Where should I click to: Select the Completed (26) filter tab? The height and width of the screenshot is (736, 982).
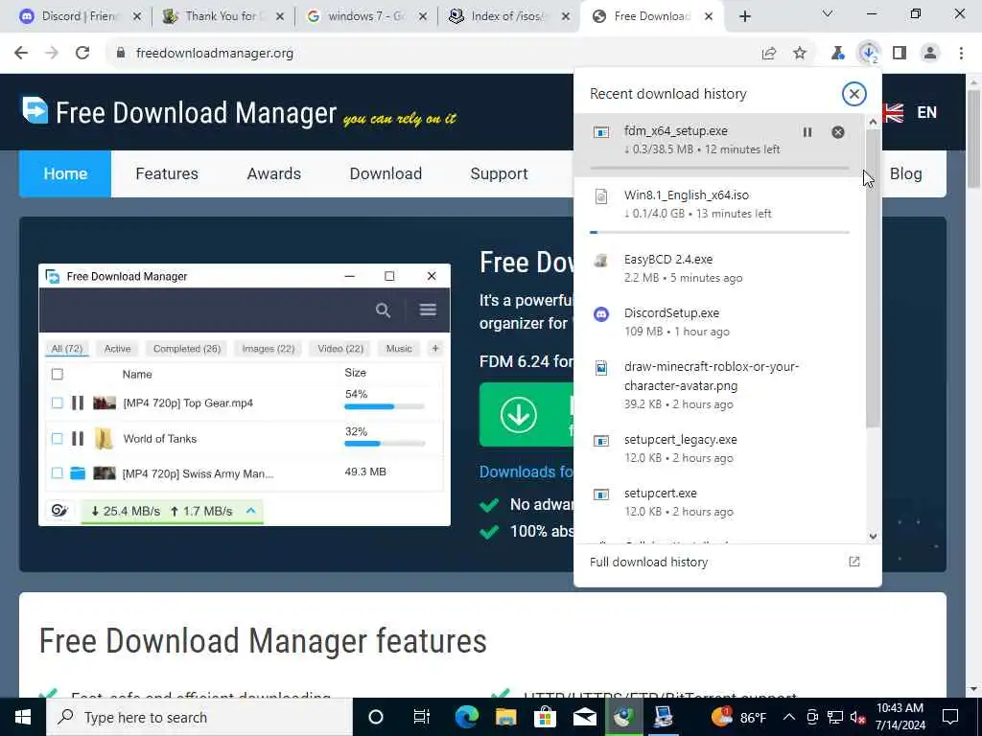click(x=187, y=349)
